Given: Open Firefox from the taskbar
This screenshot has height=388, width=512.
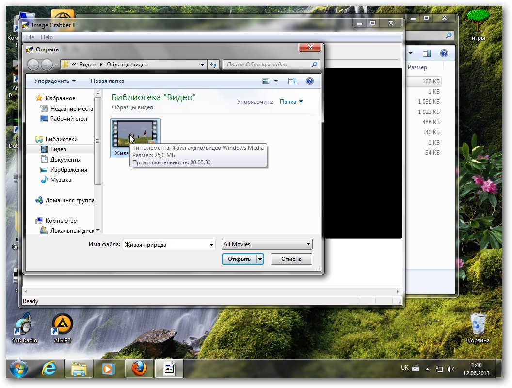Looking at the screenshot, I should (139, 369).
